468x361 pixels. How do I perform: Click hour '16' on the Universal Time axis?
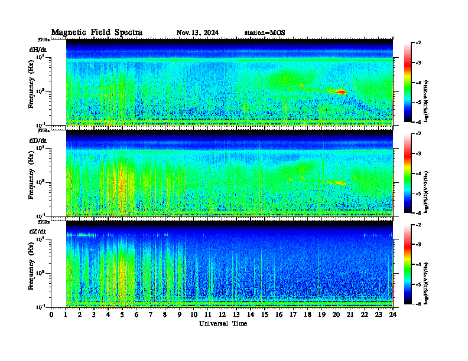279,315
